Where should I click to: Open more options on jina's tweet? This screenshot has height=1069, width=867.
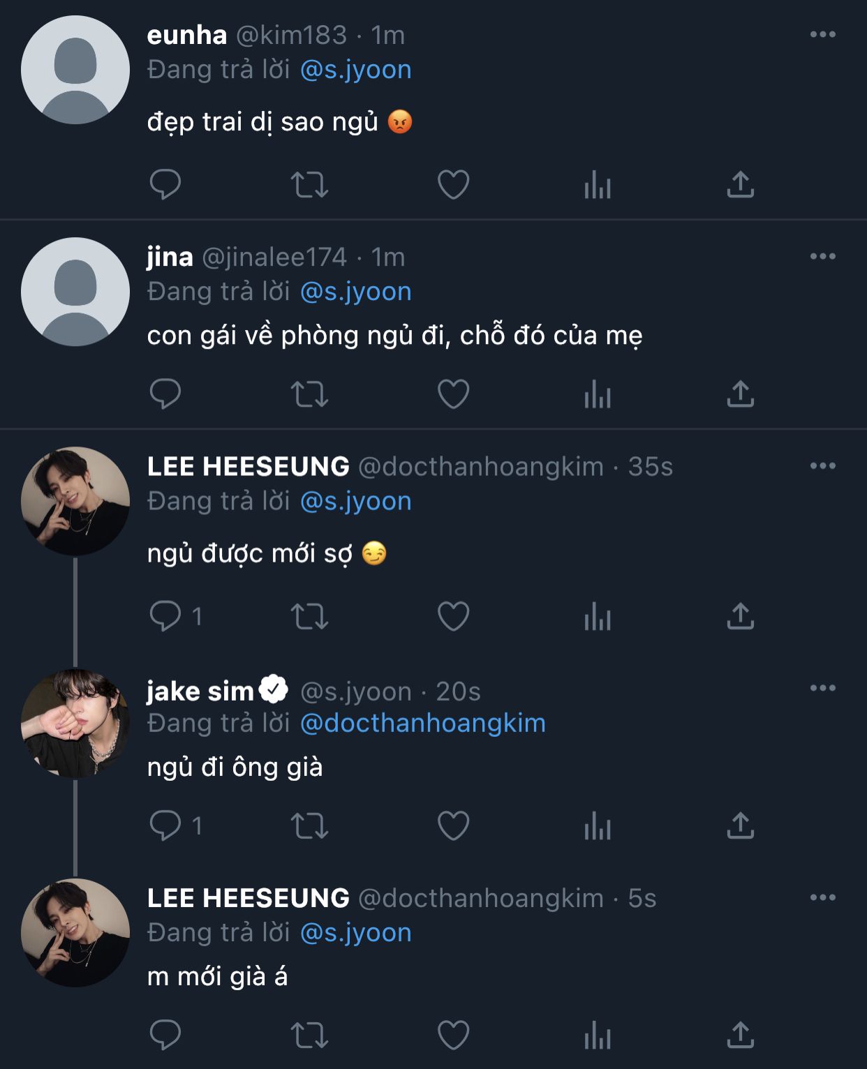point(822,257)
